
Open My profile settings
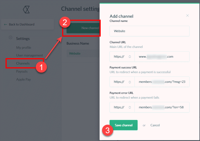click(x=24, y=48)
